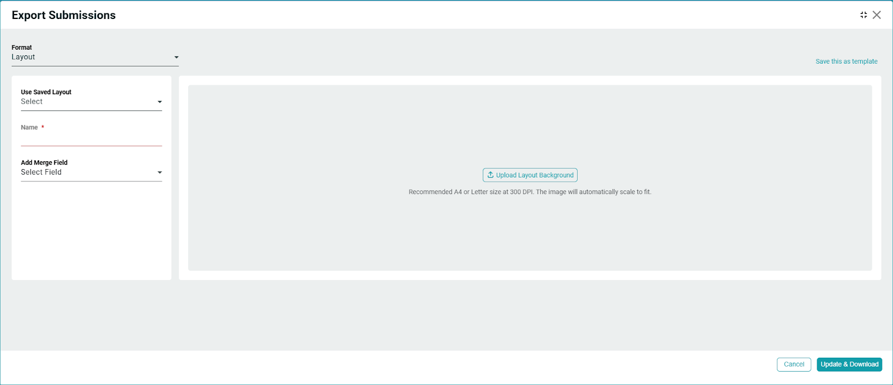Expand the Add Merge Field dropdown arrow
The height and width of the screenshot is (385, 893).
coord(160,172)
